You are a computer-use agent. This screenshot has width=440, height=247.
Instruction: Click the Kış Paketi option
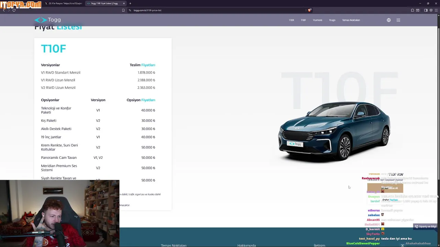tap(48, 120)
